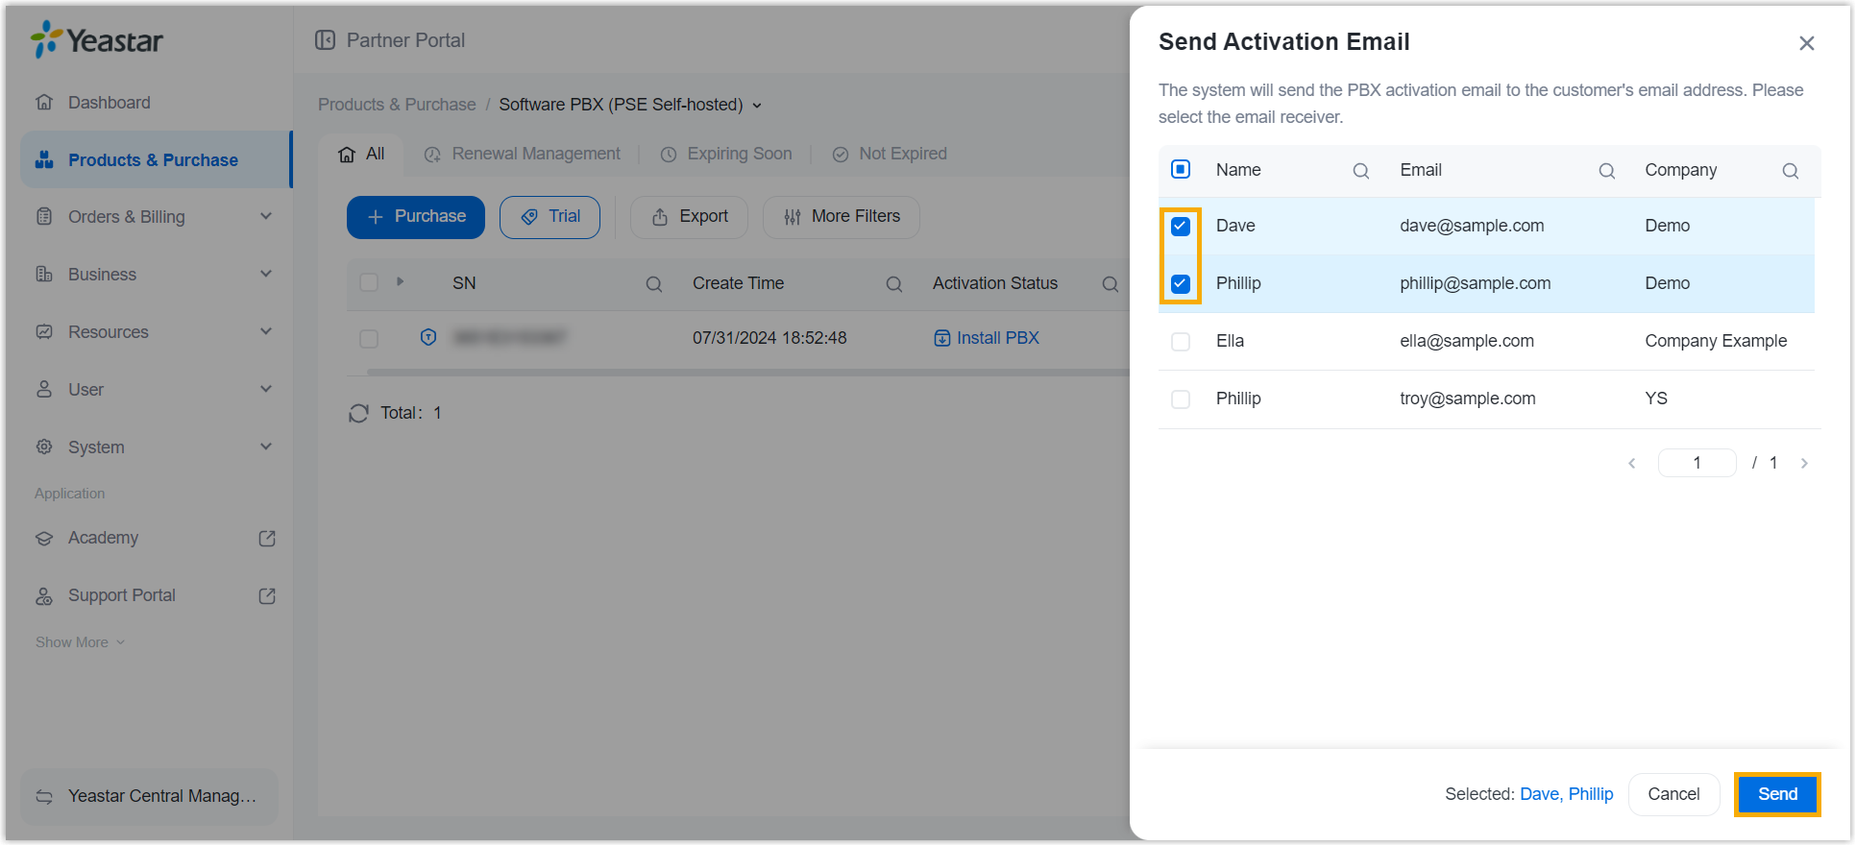Viewport: 1856px width, 846px height.
Task: Click the page number input field
Action: point(1696,463)
